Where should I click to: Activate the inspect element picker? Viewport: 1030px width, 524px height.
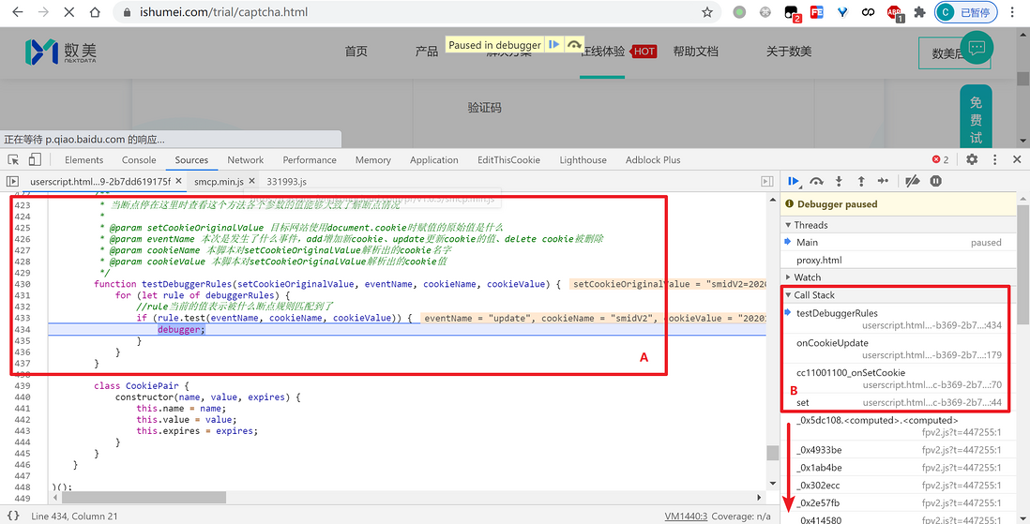click(x=13, y=159)
